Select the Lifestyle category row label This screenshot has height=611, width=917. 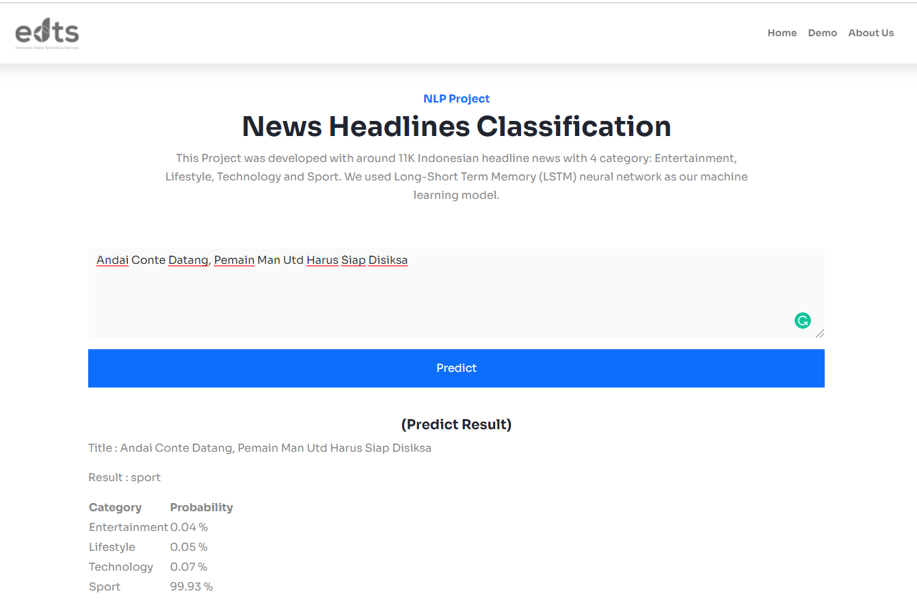(x=112, y=547)
